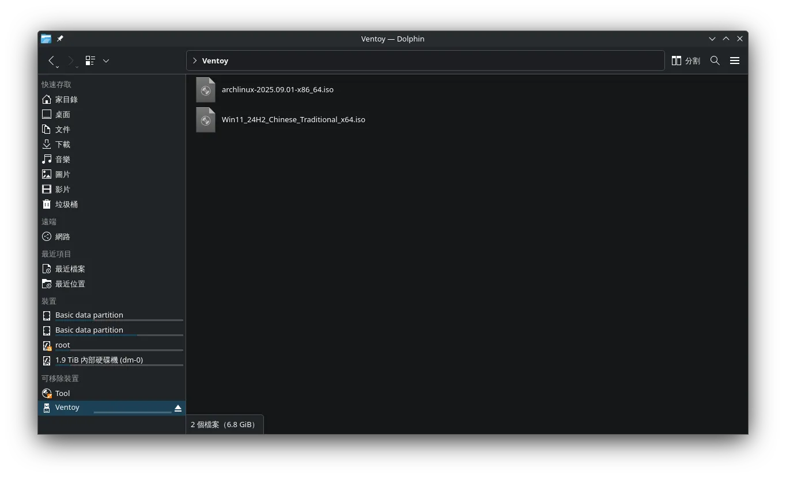This screenshot has height=479, width=786.
Task: Open 圖片 pictures in sidebar
Action: tap(112, 174)
